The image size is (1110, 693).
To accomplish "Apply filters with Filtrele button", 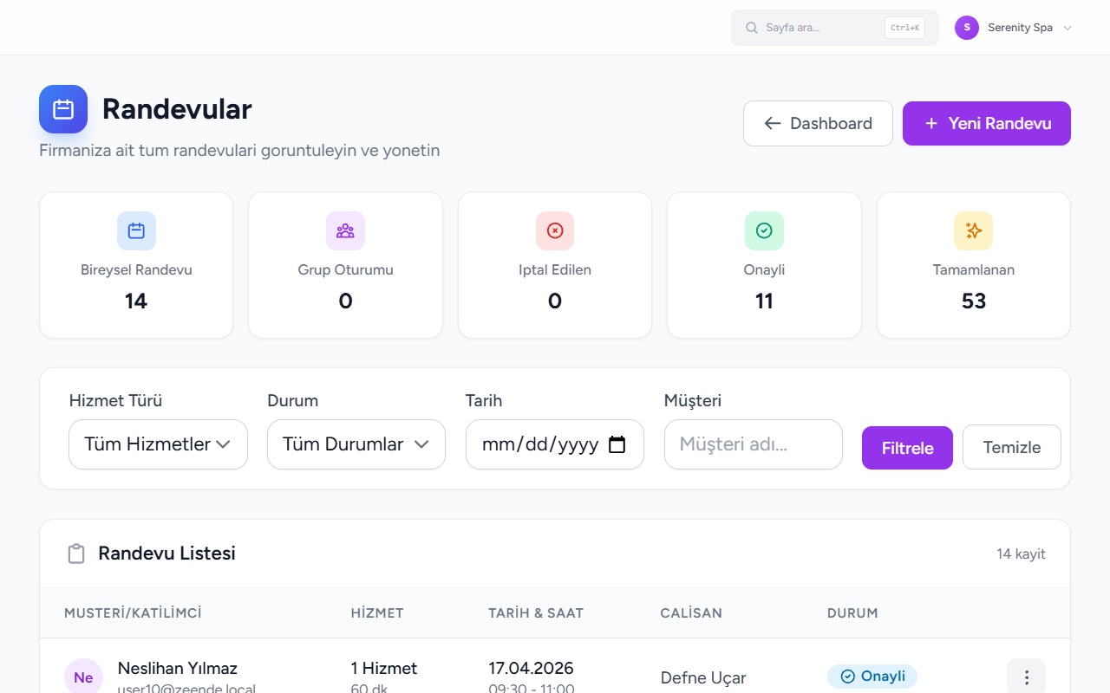I will [x=907, y=448].
